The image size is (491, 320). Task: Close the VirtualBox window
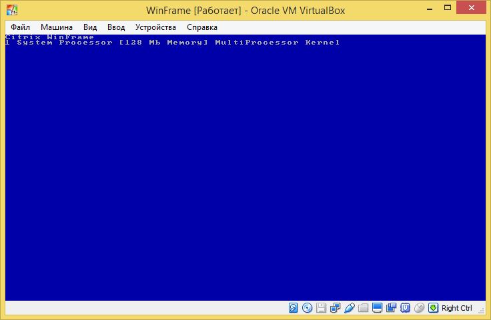click(471, 8)
